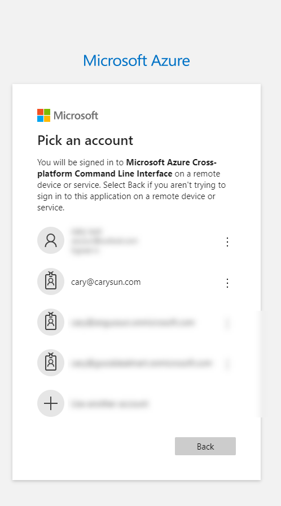
Task: Open faded three-dot menu of third account
Action: pos(227,323)
